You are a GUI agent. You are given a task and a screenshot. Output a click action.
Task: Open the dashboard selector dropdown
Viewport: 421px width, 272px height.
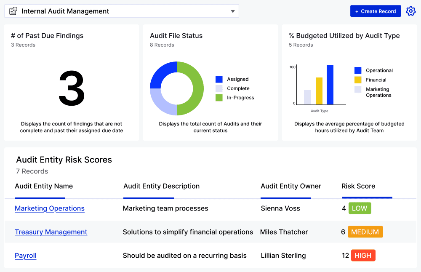(x=233, y=11)
